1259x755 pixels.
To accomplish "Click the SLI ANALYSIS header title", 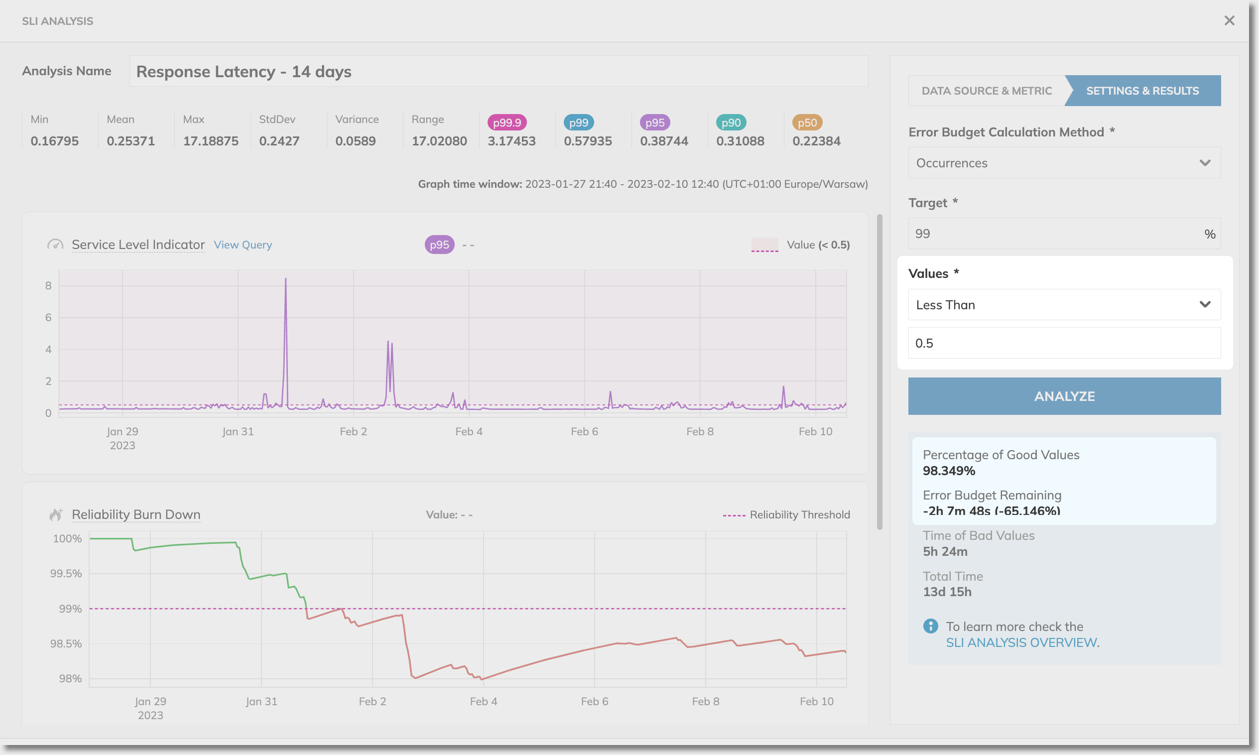I will 57,21.
